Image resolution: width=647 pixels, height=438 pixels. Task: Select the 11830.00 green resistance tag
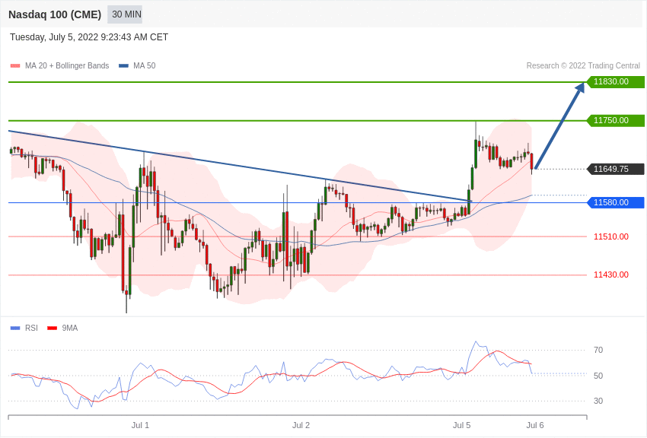tap(615, 81)
